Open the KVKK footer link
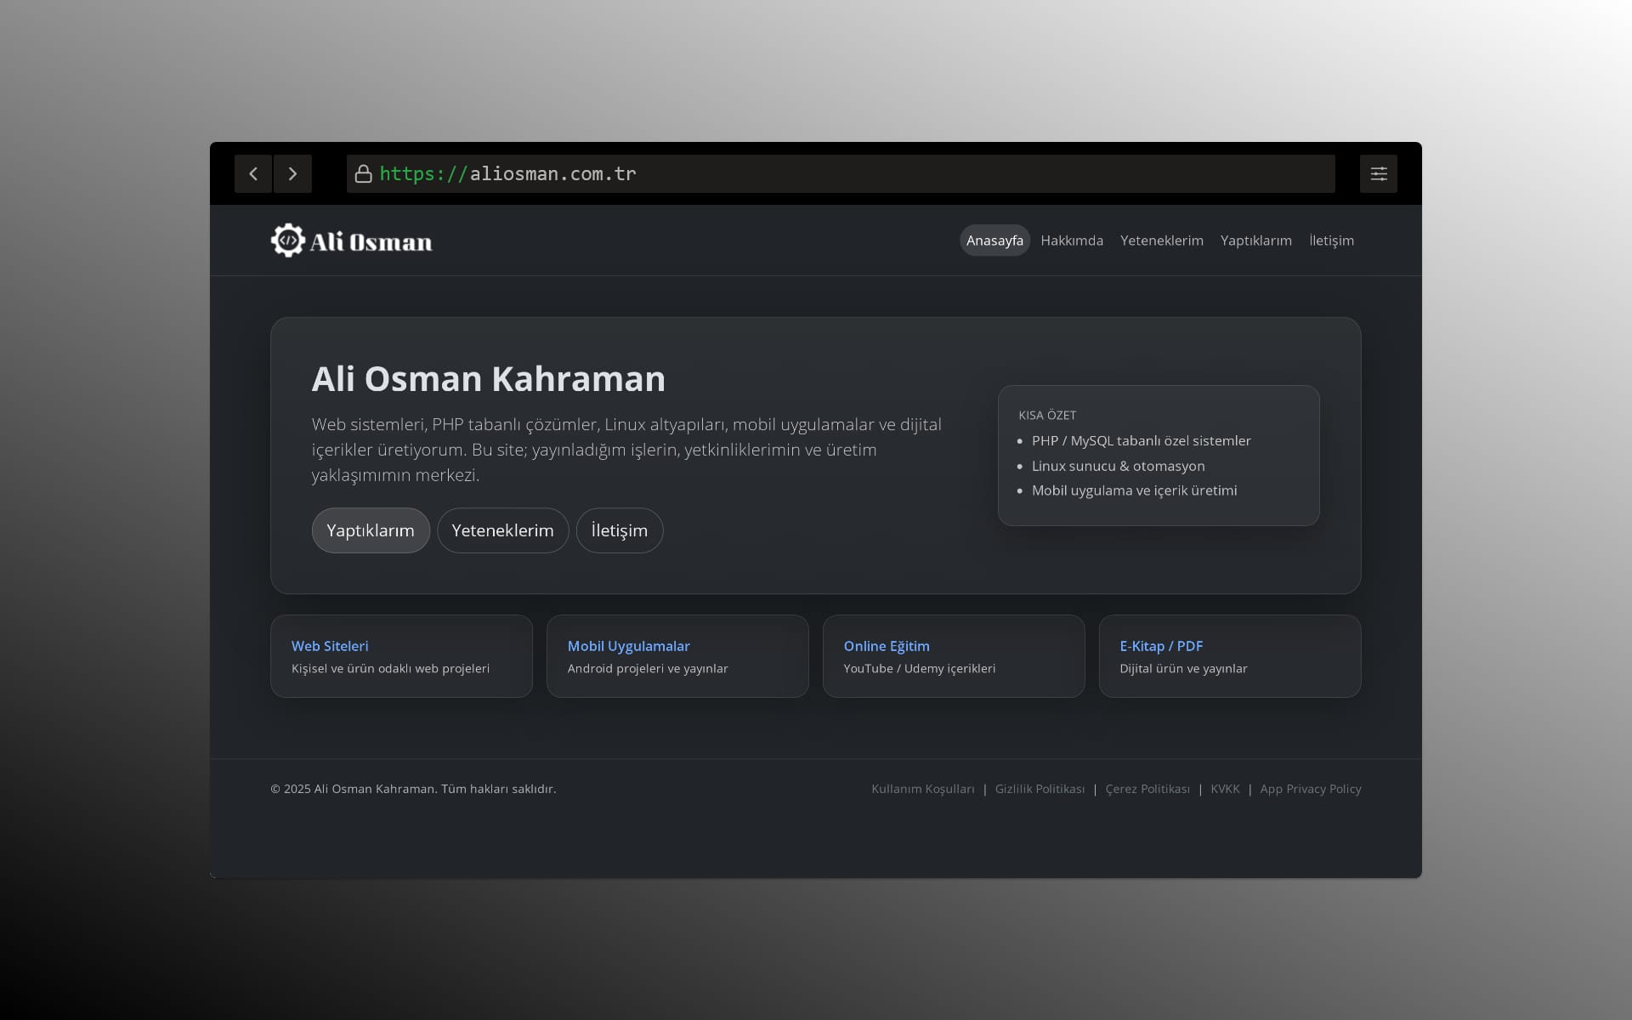Image resolution: width=1632 pixels, height=1020 pixels. point(1224,789)
